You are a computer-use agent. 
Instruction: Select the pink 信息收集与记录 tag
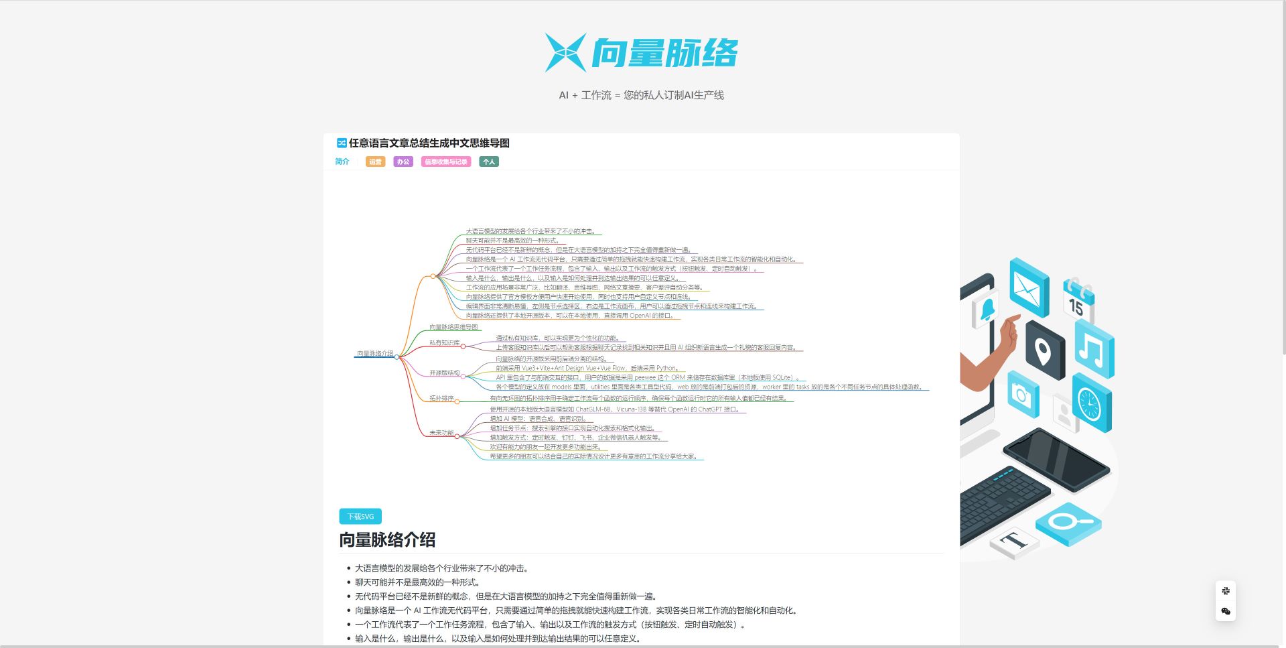[x=446, y=161]
